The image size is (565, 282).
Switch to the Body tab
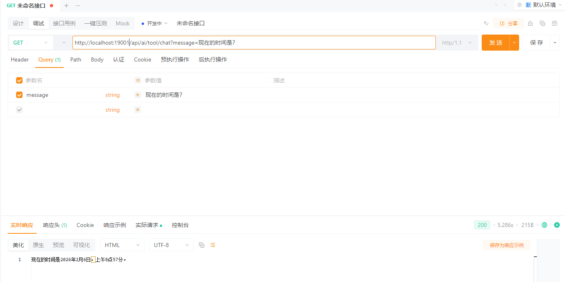coord(97,59)
